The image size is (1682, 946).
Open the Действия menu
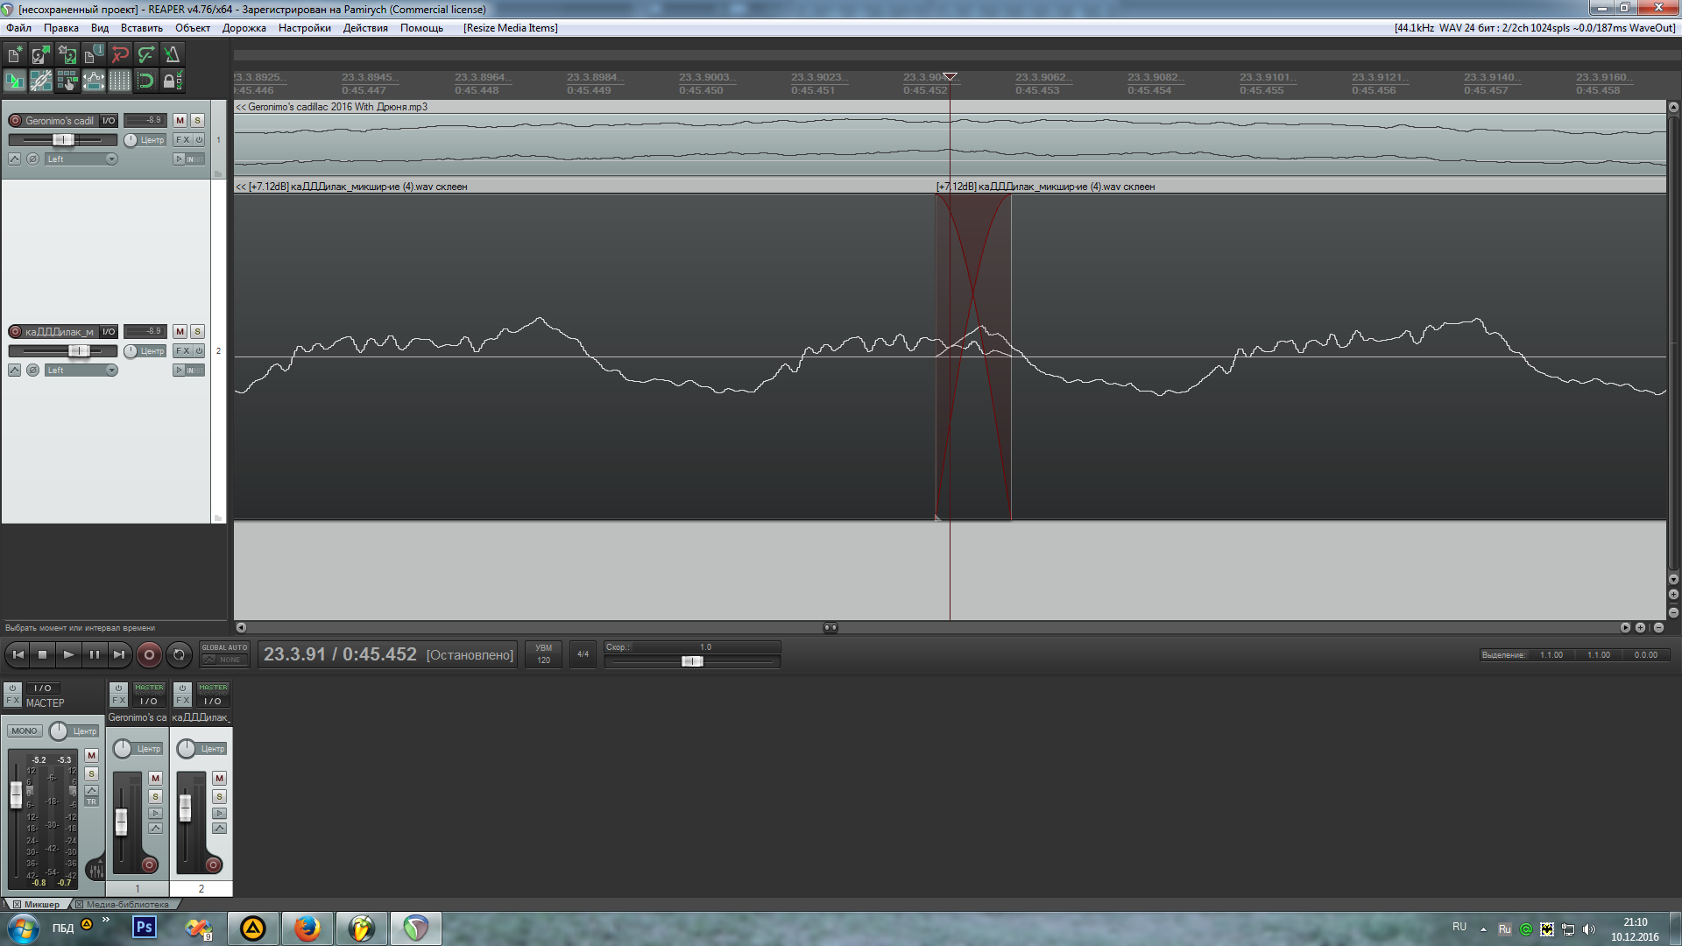coord(365,28)
